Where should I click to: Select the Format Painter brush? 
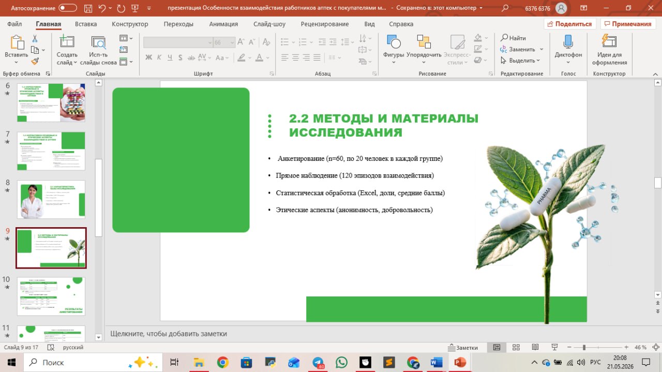(35, 61)
